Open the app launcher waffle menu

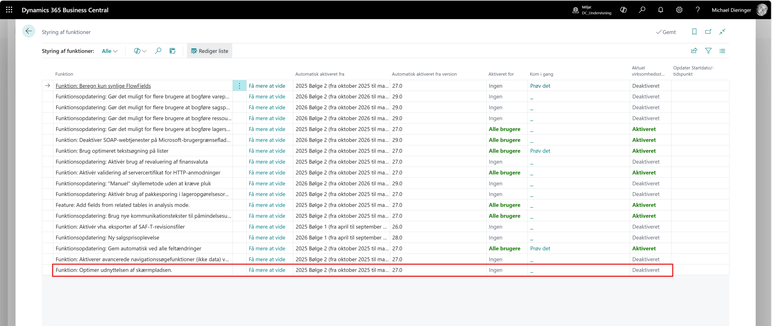click(x=9, y=10)
